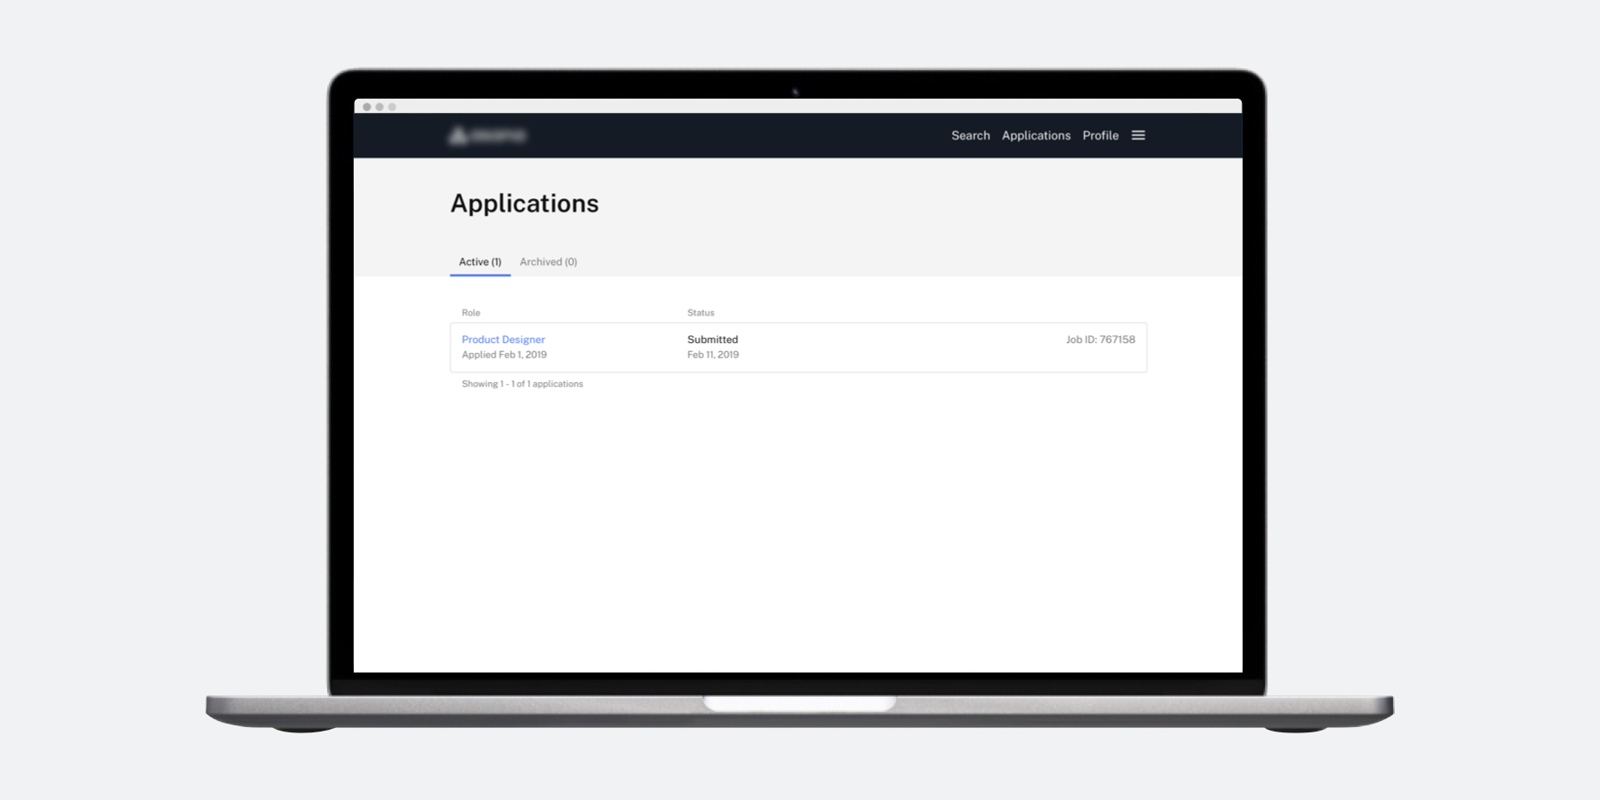
Task: Open the Applications section from the navbar
Action: [1036, 135]
